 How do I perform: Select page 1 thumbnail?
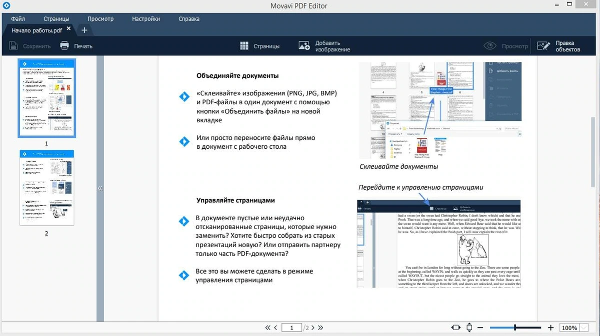pos(46,98)
